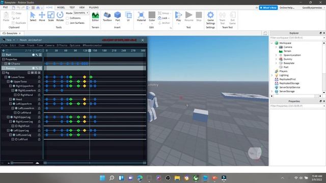Activate the Rotate tool

click(x=60, y=17)
